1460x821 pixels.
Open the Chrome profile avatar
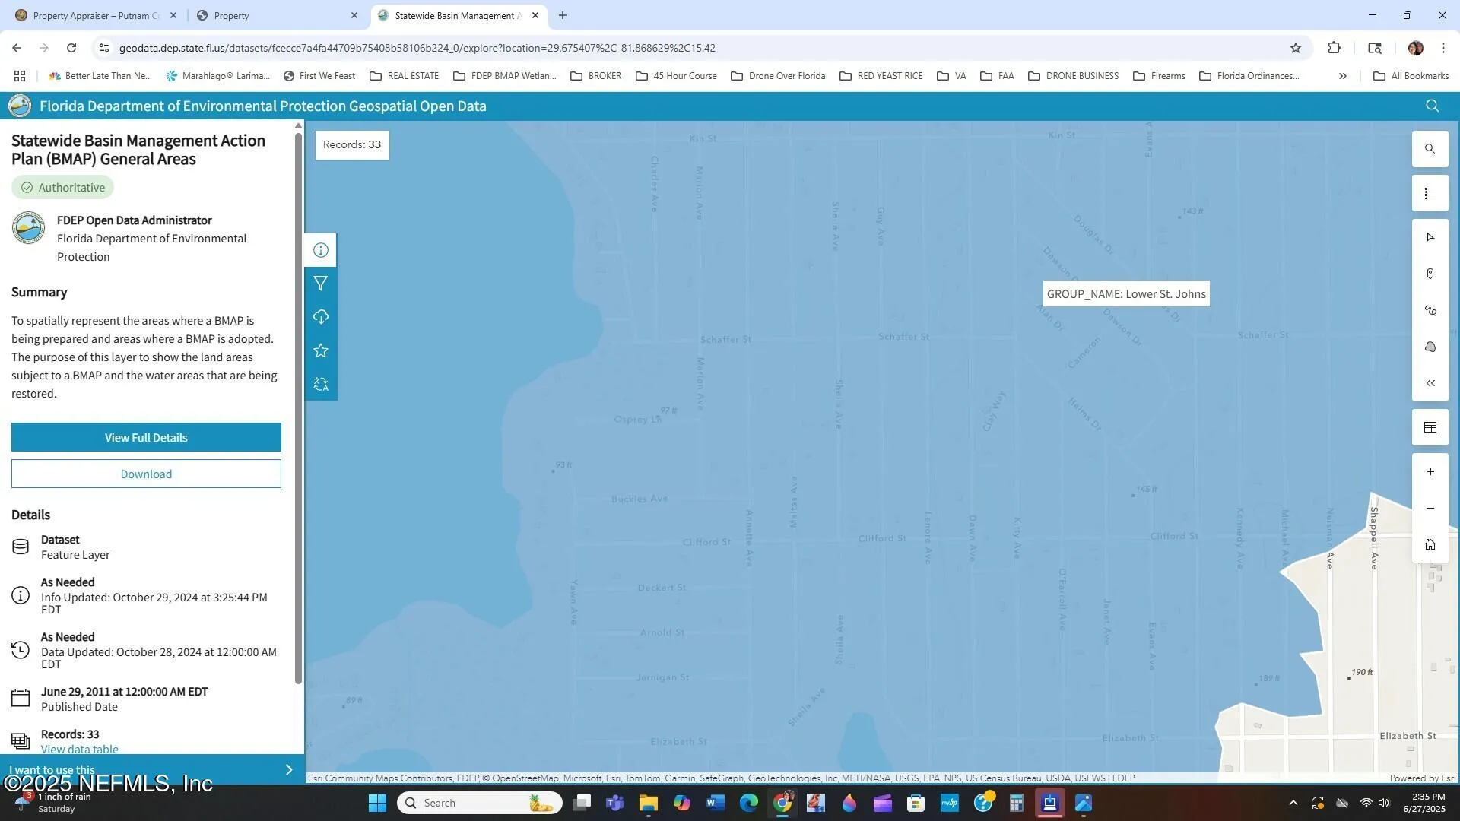coord(1415,48)
